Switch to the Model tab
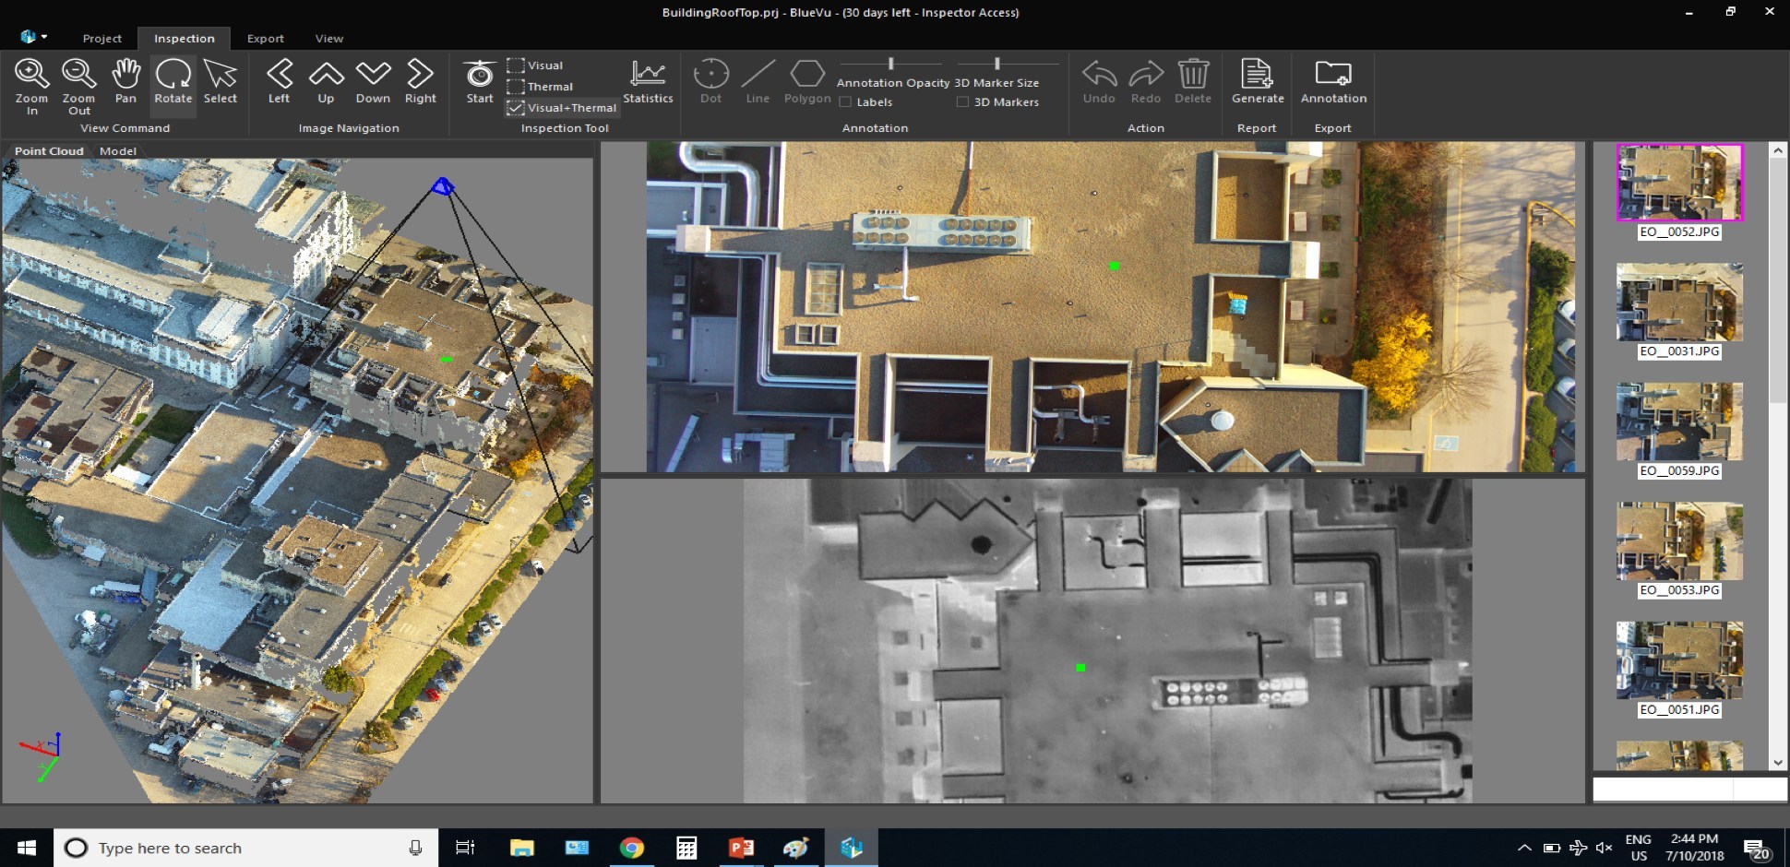Viewport: 1790px width, 867px height. (x=117, y=151)
